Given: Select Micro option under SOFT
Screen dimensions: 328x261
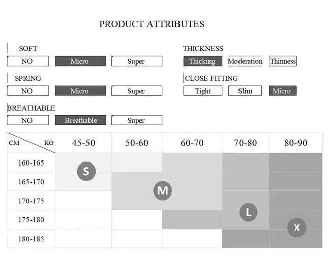Looking at the screenshot, I should (80, 61).
